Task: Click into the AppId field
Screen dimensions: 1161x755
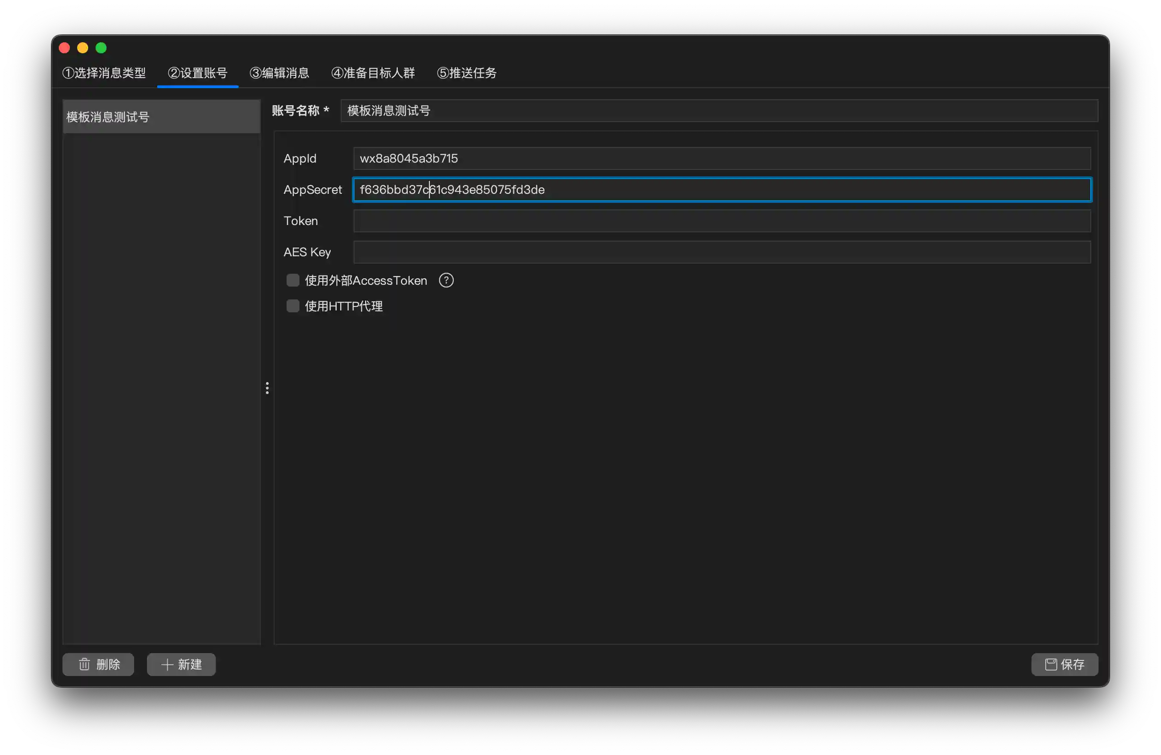Action: (x=722, y=158)
